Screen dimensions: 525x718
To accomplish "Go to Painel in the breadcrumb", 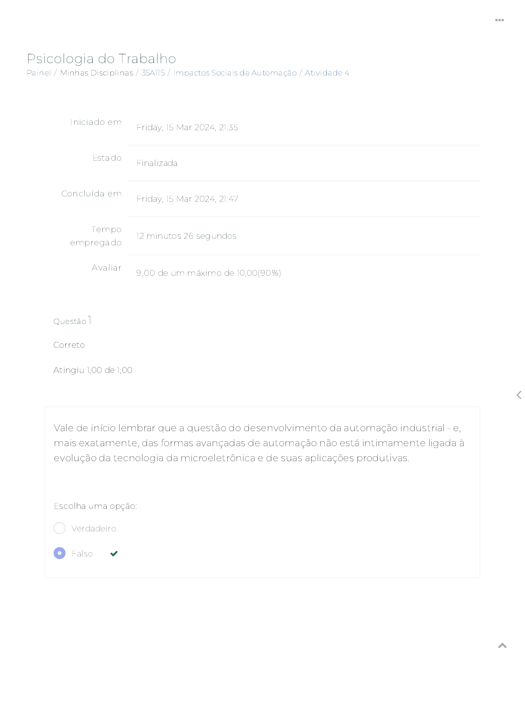I will [39, 73].
